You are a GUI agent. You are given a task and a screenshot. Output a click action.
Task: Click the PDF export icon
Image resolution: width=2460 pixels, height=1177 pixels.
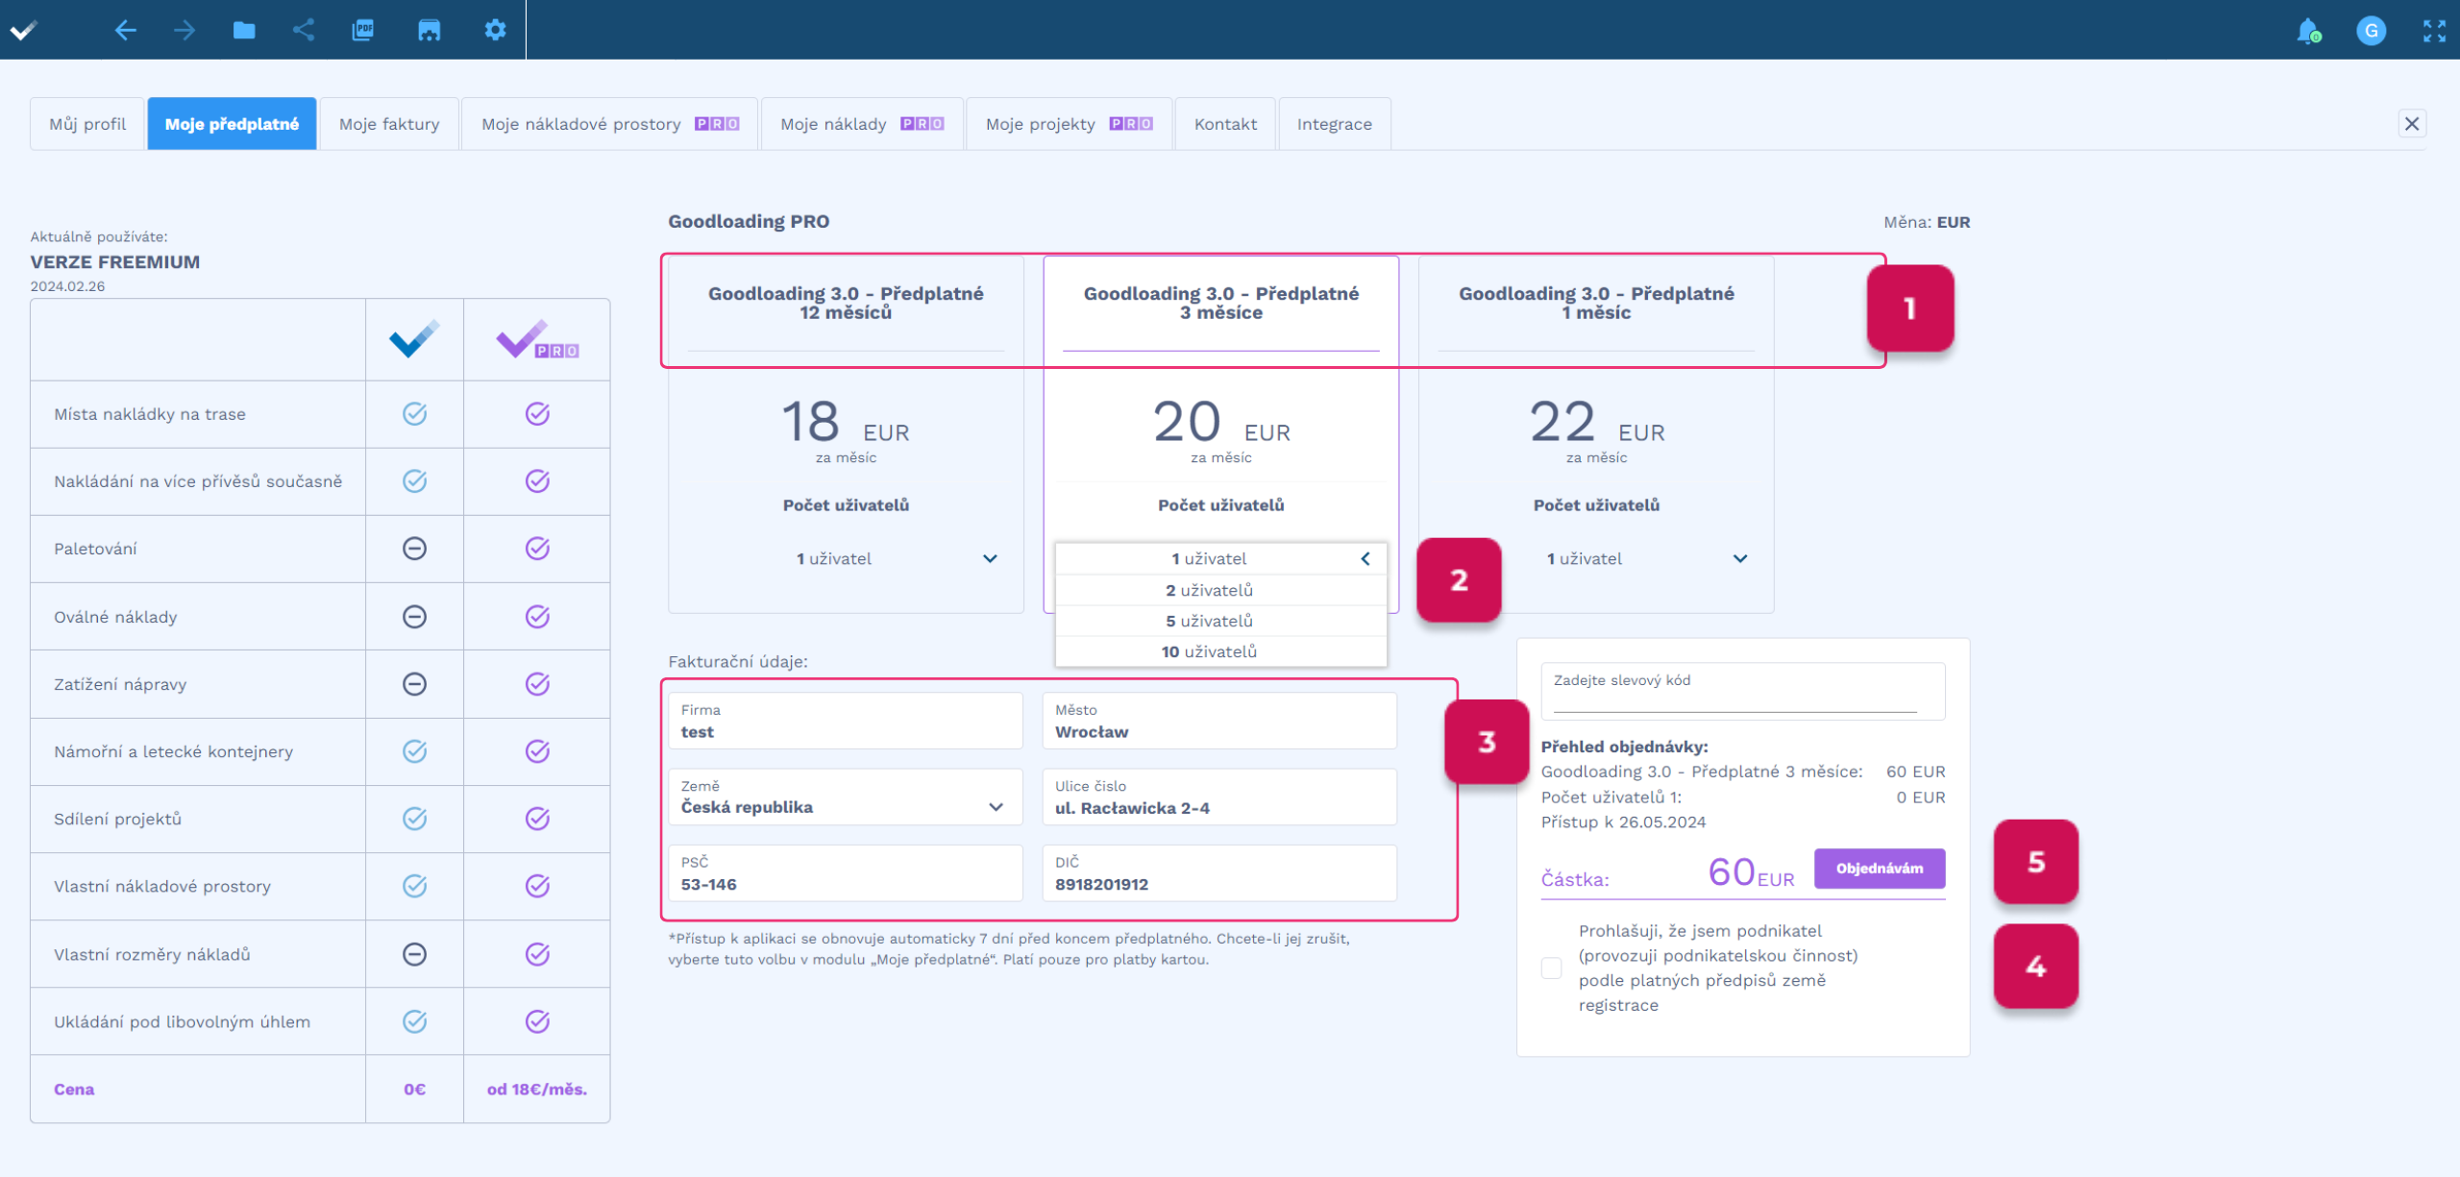tap(363, 30)
